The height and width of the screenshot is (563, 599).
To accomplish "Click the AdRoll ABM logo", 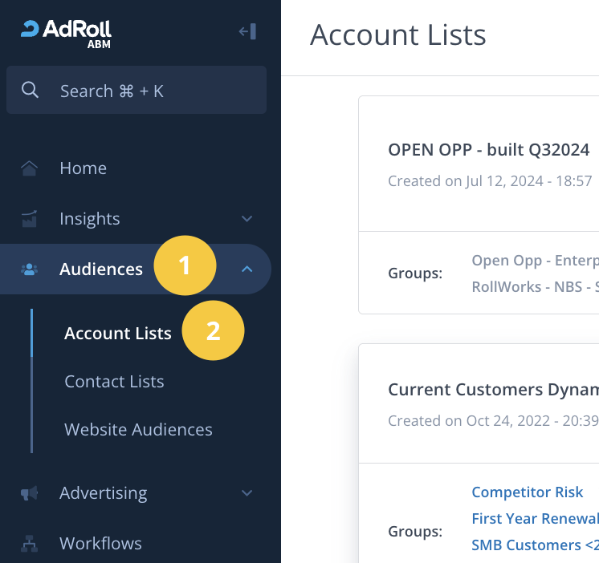I will pos(66,32).
